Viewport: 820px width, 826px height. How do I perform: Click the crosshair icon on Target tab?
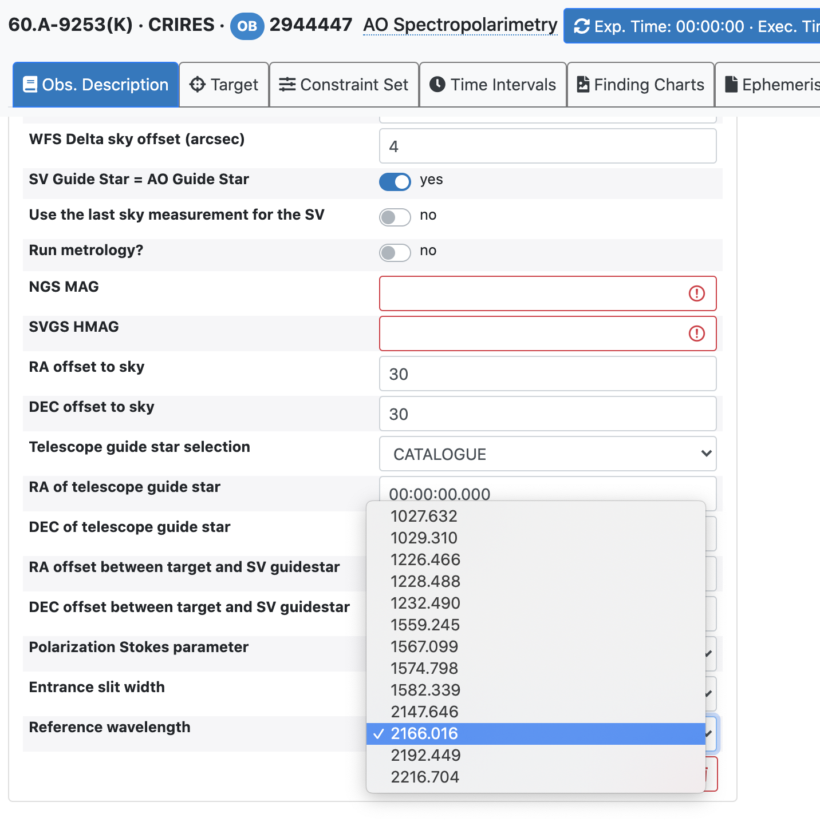[197, 85]
